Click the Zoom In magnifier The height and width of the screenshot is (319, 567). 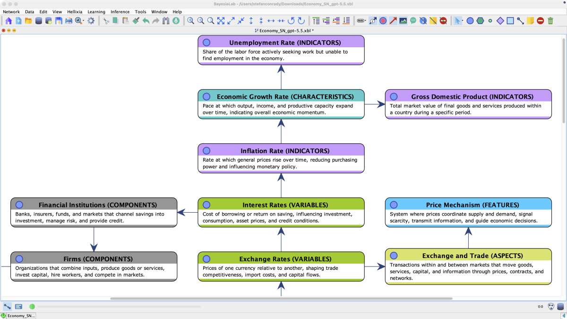pyautogui.click(x=191, y=21)
